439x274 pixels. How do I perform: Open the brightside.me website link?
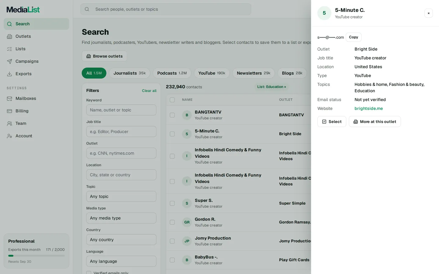click(x=369, y=108)
